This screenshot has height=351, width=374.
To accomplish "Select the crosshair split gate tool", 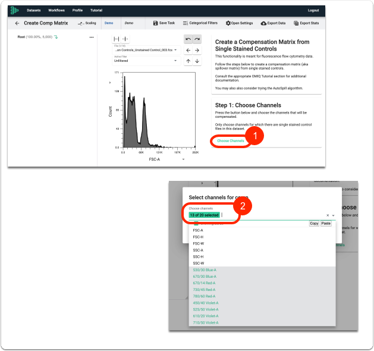I will (125, 39).
